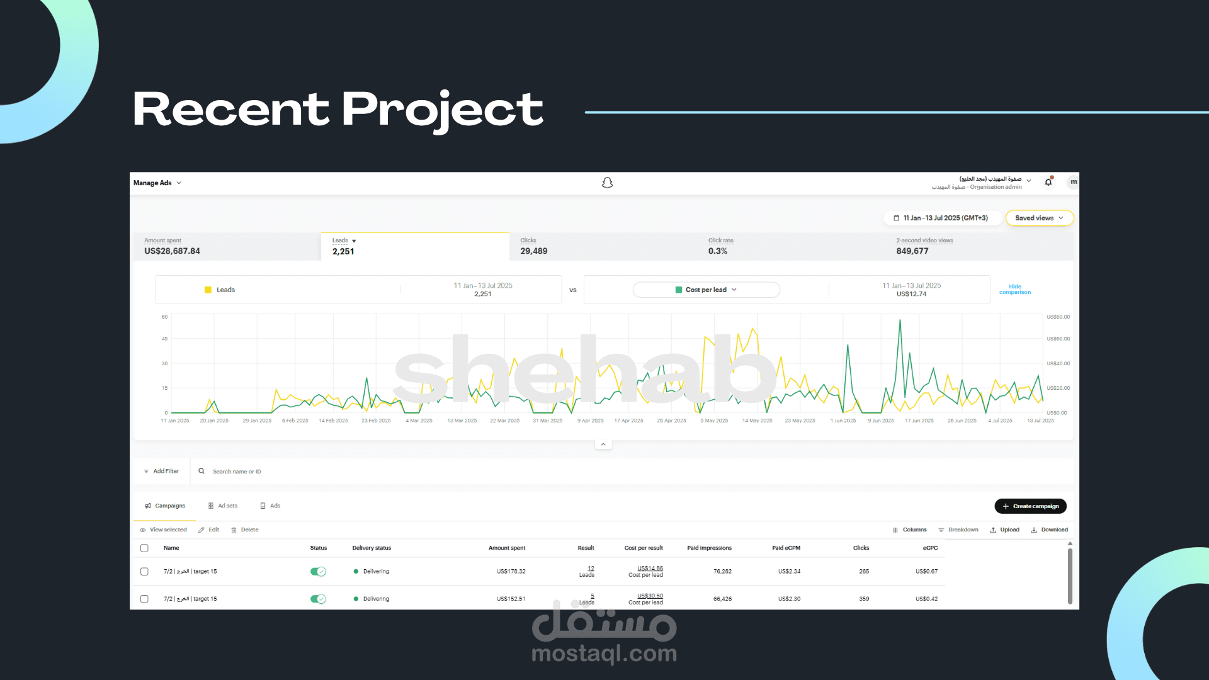Toggle status switch of US$178.32 campaign
Image resolution: width=1209 pixels, height=680 pixels.
point(318,572)
